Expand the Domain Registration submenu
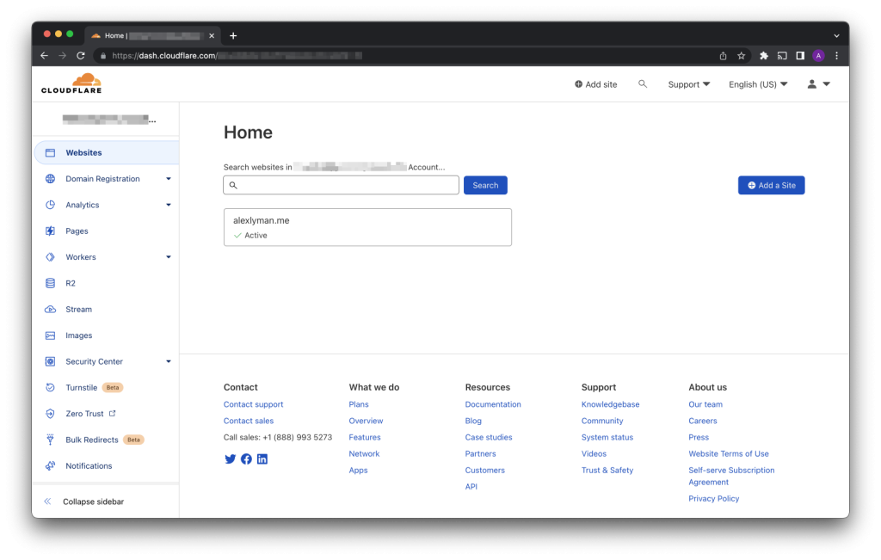881x560 pixels. (x=168, y=179)
